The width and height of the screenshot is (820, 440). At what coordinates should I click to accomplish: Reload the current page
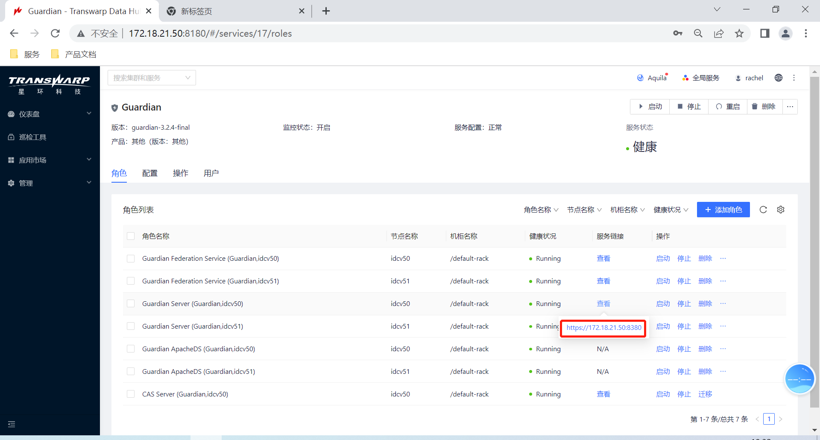tap(55, 33)
